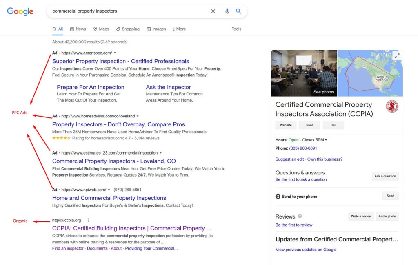Image resolution: width=418 pixels, height=265 pixels.
Task: Open the CCPIA Certified Building Inspectors result
Action: tap(131, 228)
